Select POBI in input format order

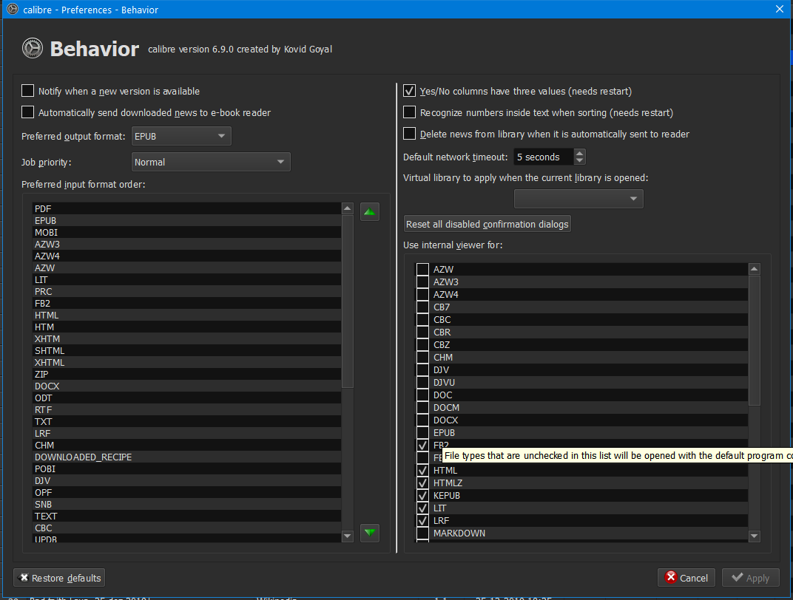tap(186, 468)
